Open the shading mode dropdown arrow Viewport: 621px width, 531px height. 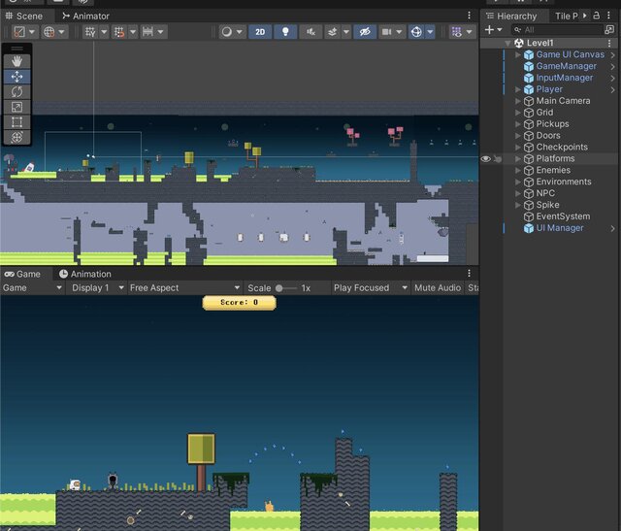pos(32,32)
